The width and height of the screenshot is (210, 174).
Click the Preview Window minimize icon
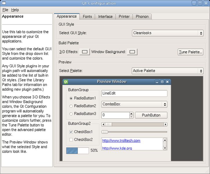click(157, 82)
